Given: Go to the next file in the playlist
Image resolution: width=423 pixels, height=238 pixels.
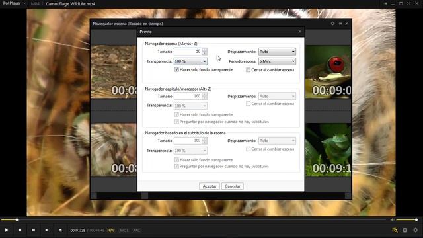Looking at the screenshot, I should click(x=47, y=230).
